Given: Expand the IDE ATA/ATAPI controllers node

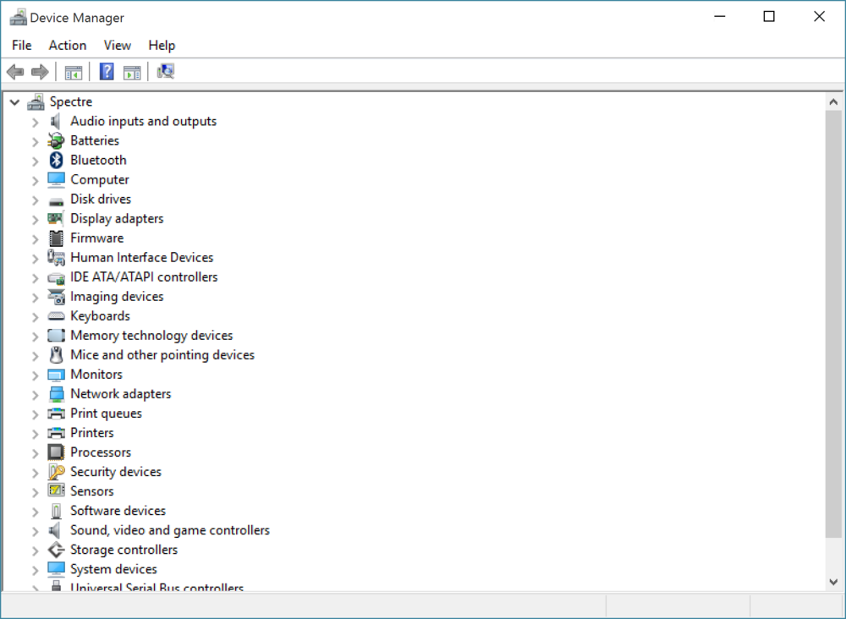Looking at the screenshot, I should click(x=35, y=277).
